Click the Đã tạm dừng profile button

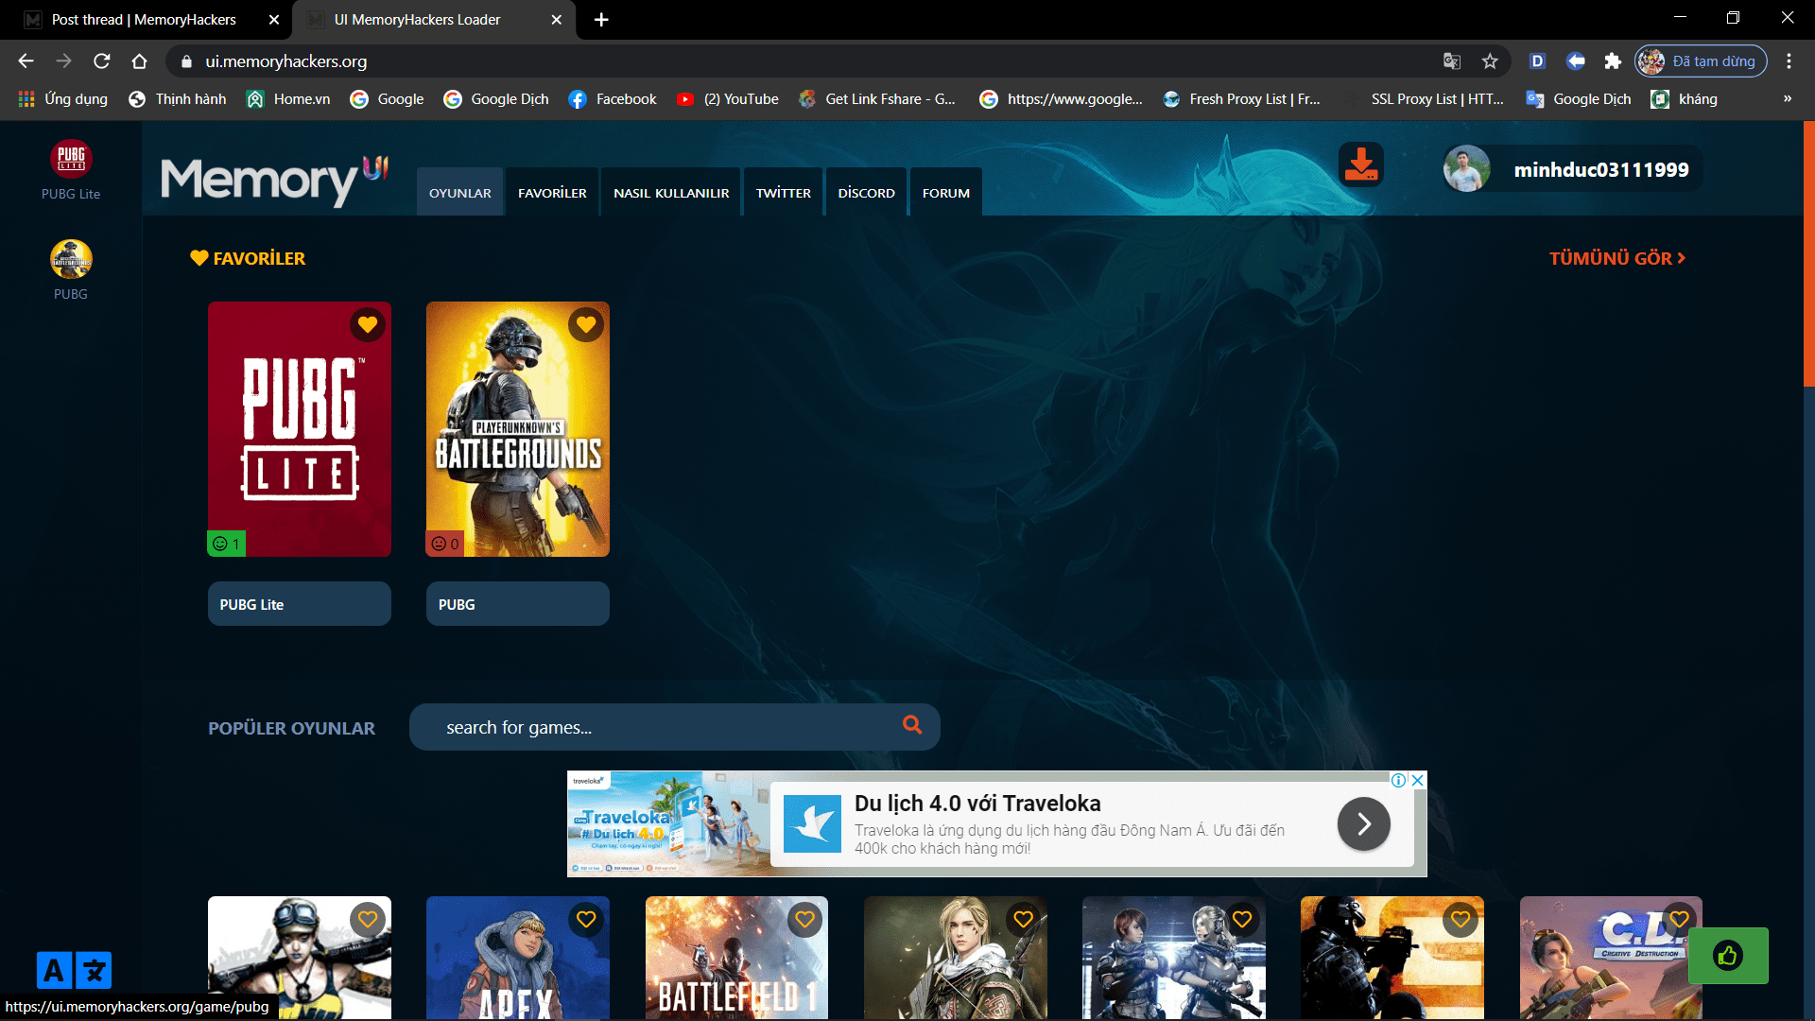coord(1701,61)
